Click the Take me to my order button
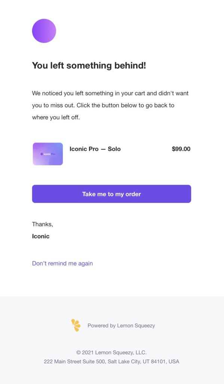The height and width of the screenshot is (384, 224). (112, 194)
